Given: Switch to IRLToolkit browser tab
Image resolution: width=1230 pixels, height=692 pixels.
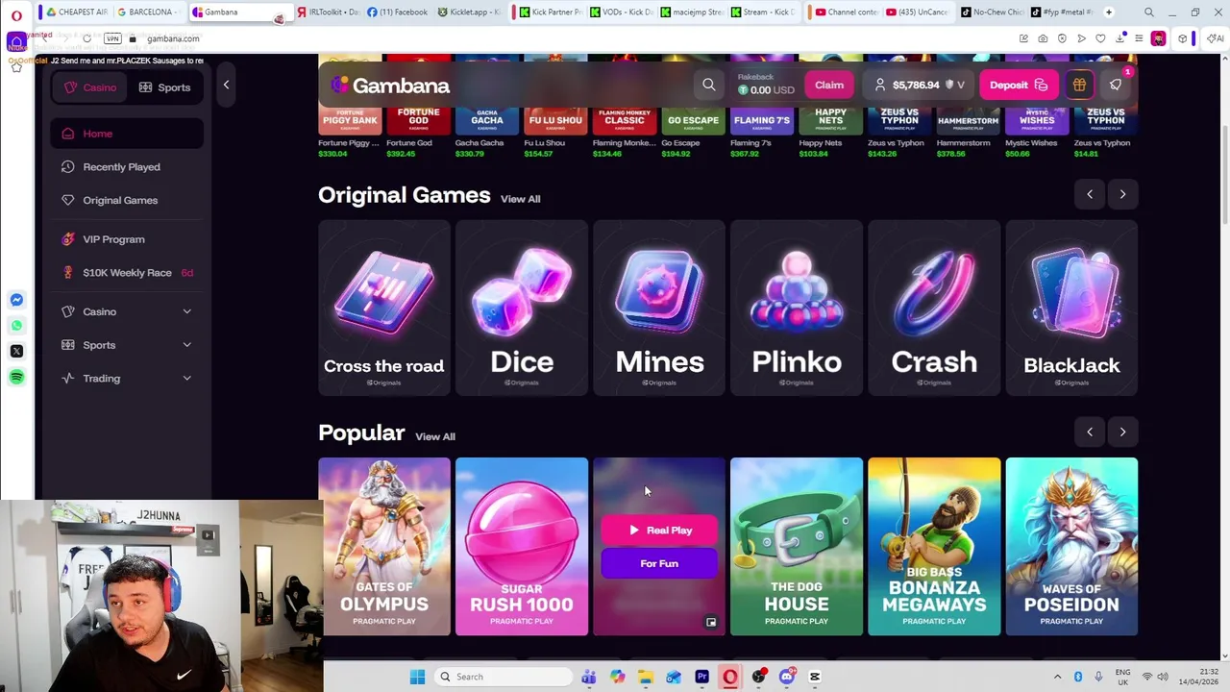Looking at the screenshot, I should (x=329, y=12).
